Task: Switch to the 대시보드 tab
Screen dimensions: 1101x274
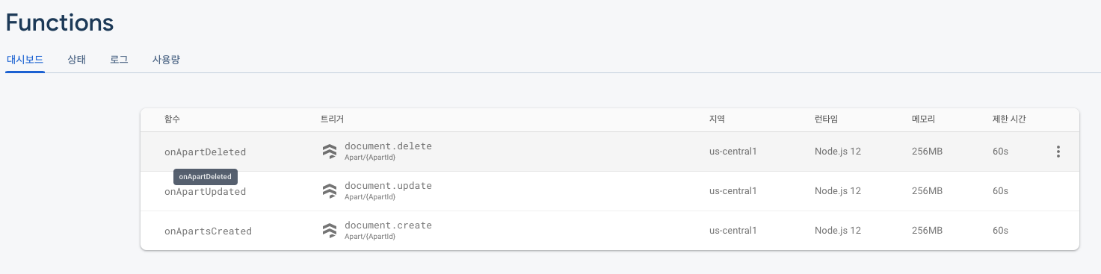Action: coord(25,60)
